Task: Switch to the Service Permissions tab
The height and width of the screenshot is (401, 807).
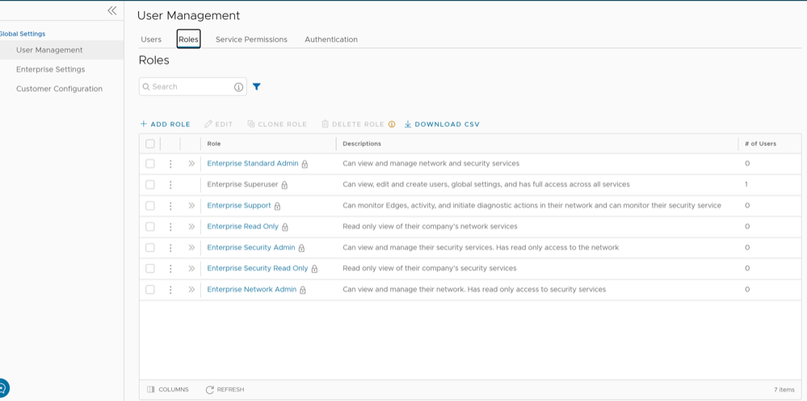Action: click(251, 40)
